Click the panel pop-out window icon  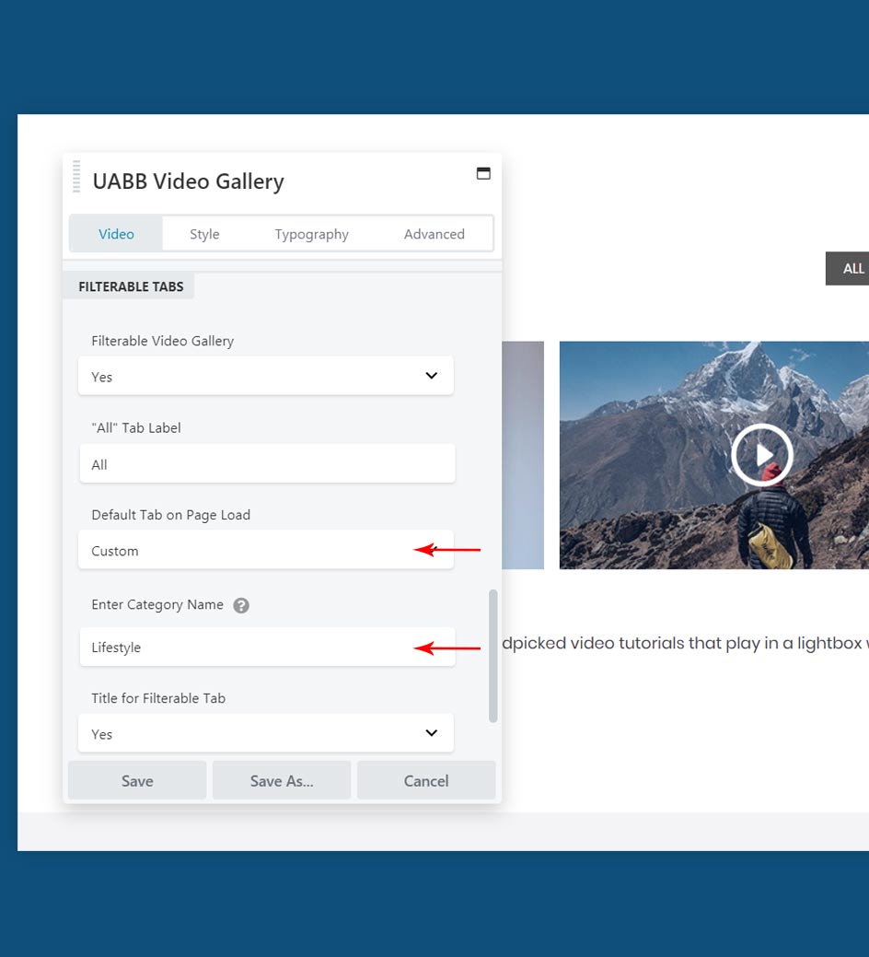tap(483, 173)
